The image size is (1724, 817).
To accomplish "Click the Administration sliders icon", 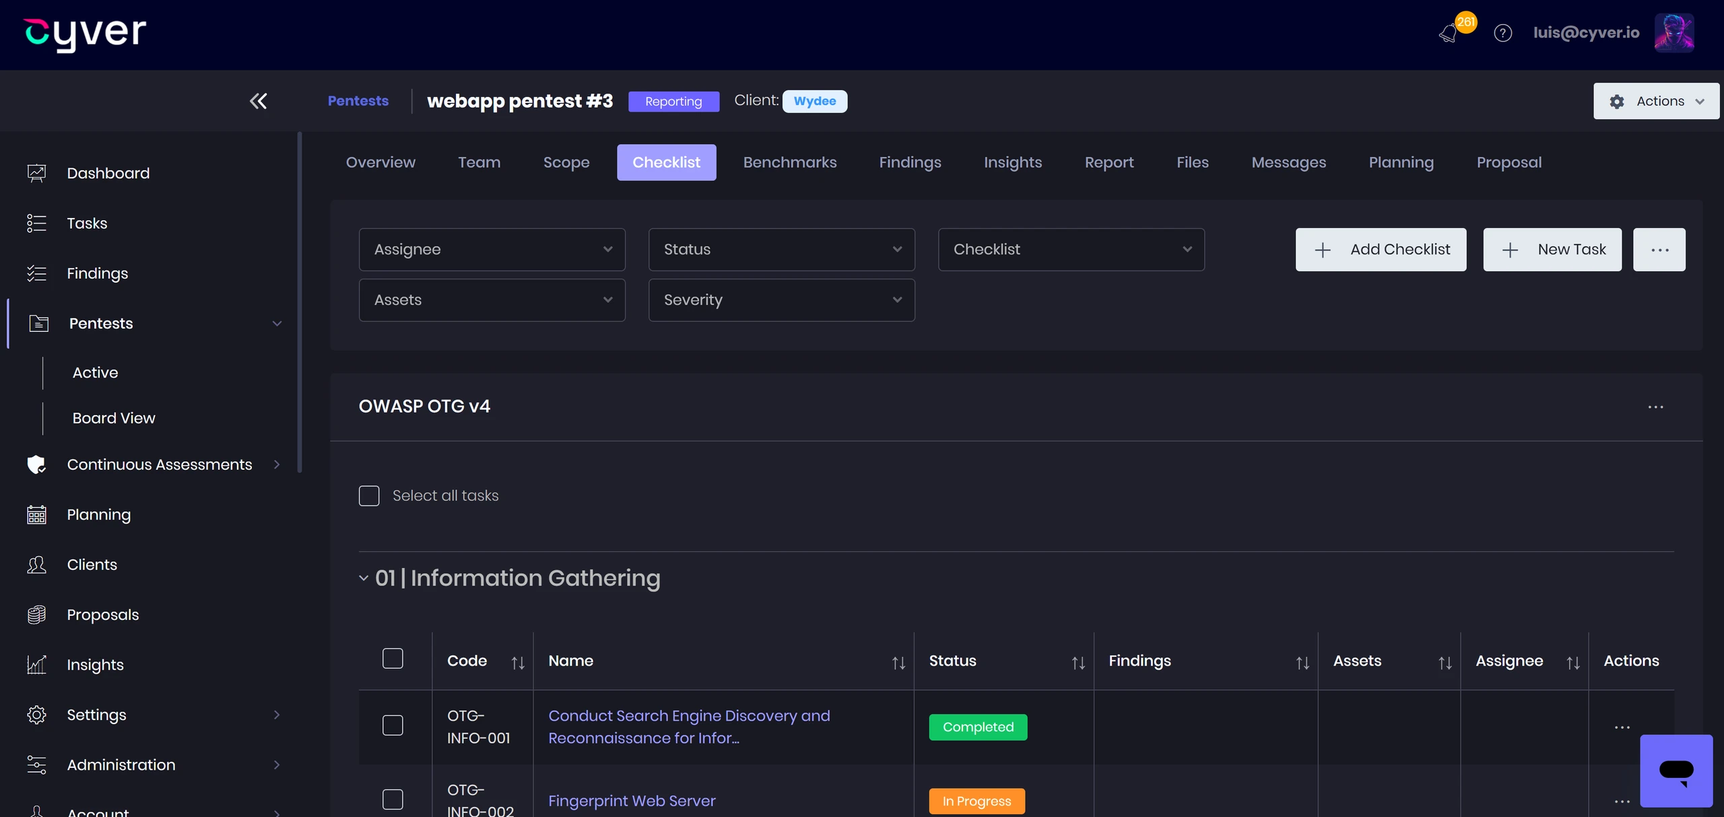I will 36,765.
